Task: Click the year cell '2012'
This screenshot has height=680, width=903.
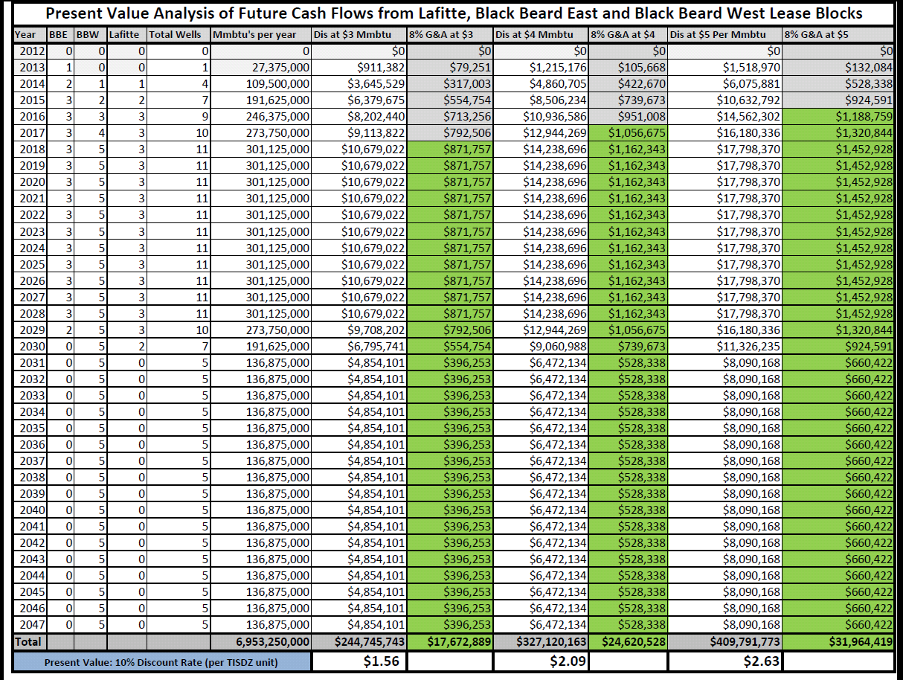Action: [x=30, y=51]
